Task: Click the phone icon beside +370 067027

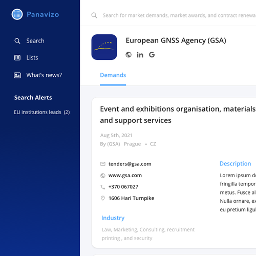Action: 103,187
